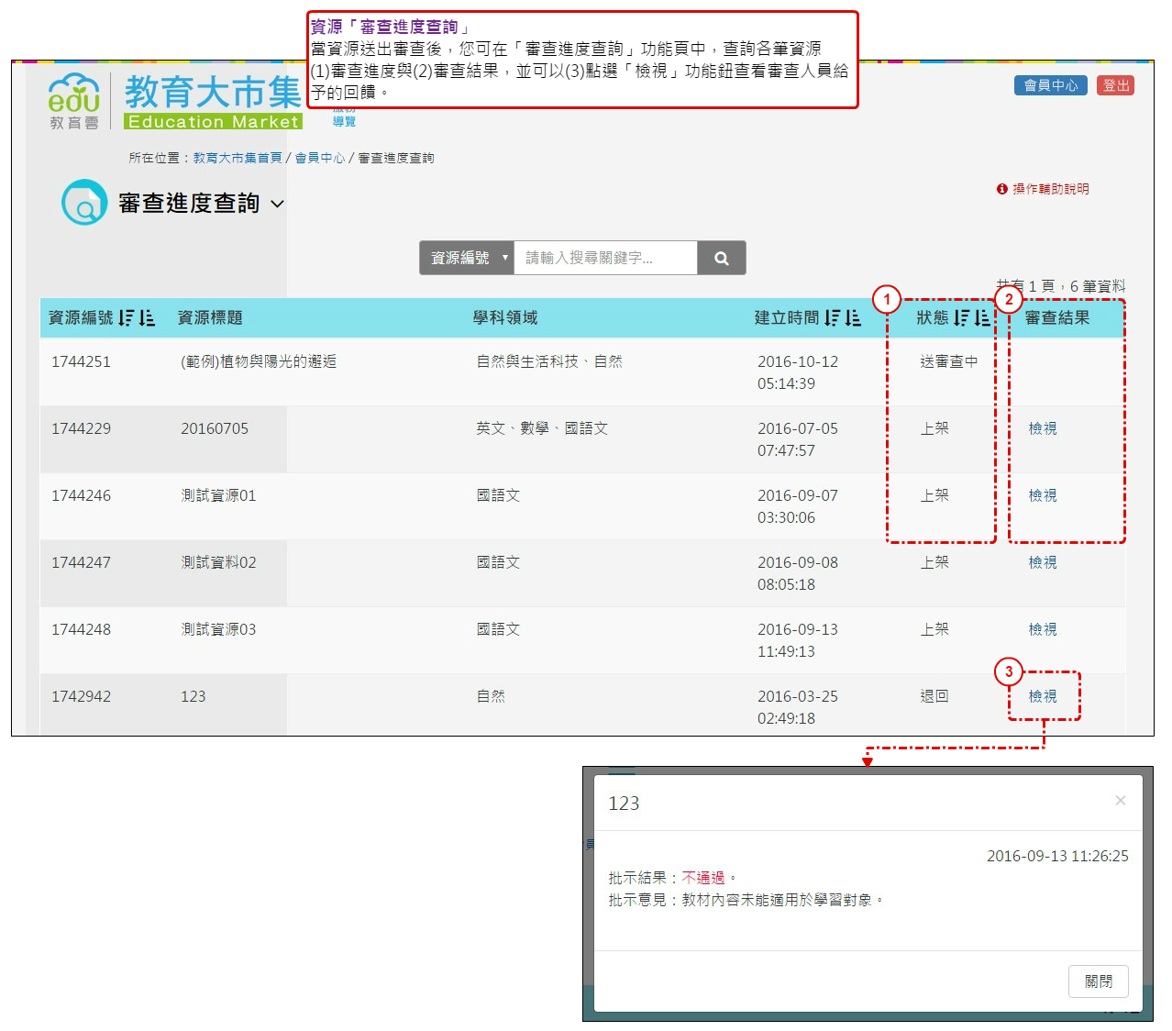Click 檢視 for resource 1744247
Viewport: 1172px width, 1031px height.
tap(1043, 562)
